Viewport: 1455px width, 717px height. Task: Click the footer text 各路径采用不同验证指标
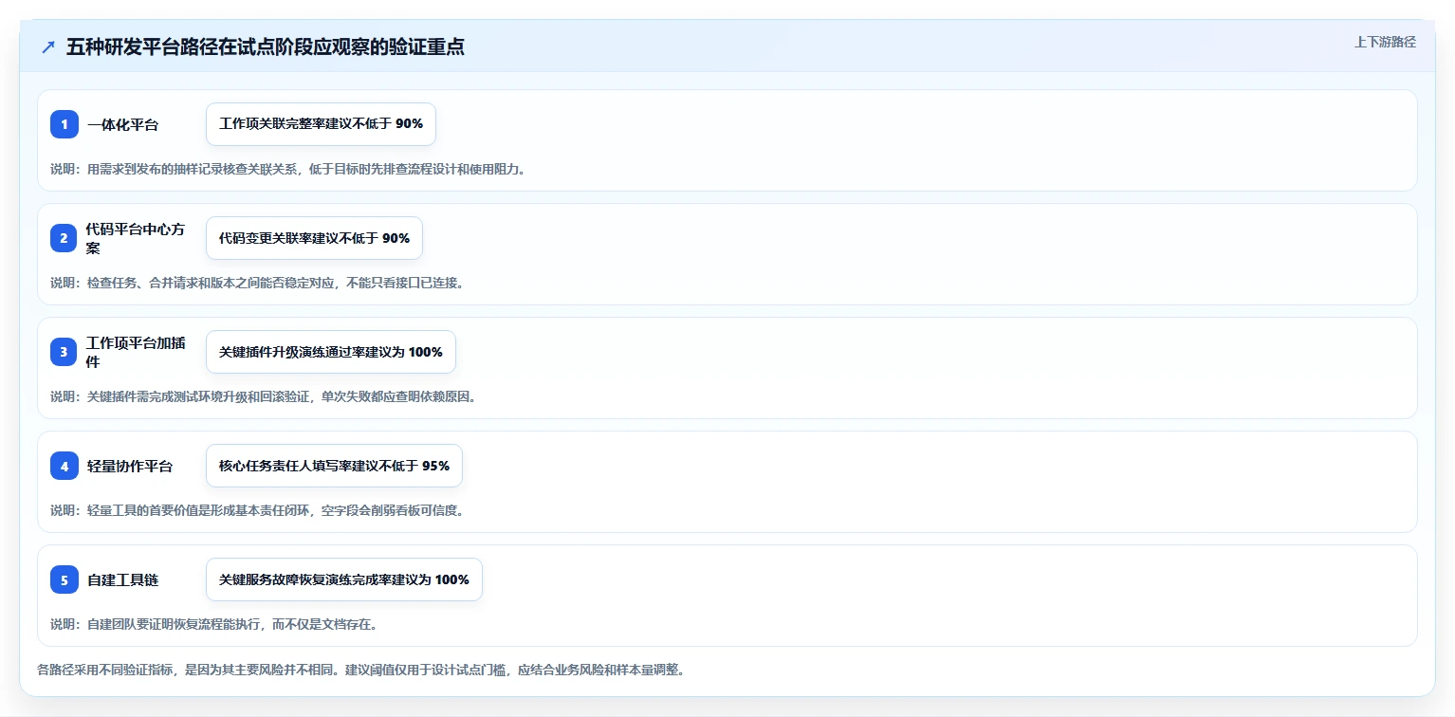(361, 670)
